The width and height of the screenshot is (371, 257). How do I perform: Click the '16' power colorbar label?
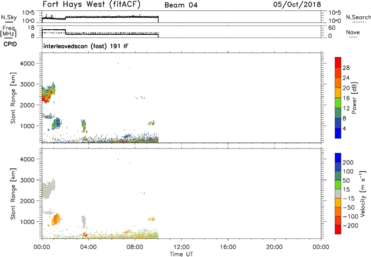pyautogui.click(x=346, y=98)
